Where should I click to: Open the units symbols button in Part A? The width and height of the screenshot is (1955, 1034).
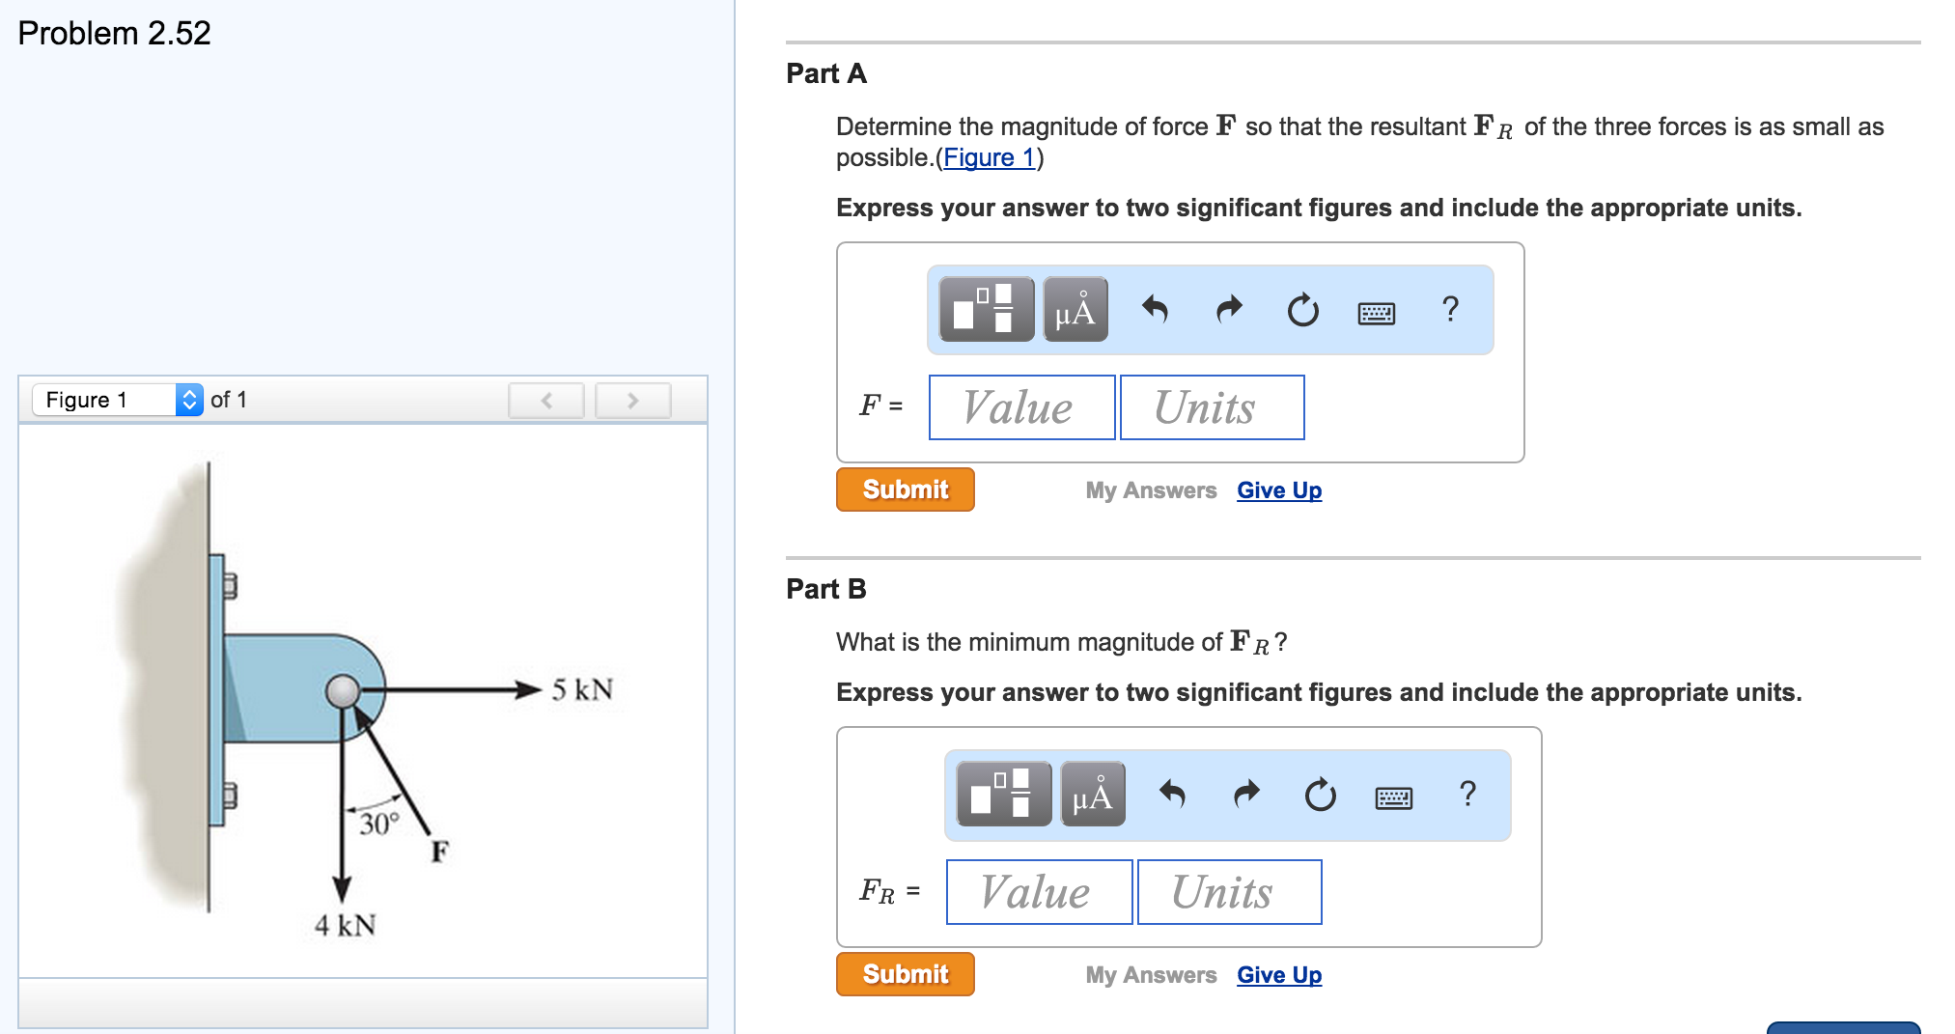point(1075,310)
